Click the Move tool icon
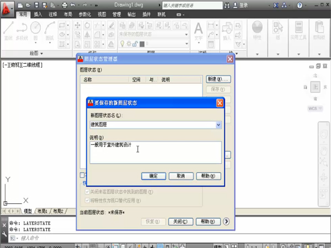 click(77, 25)
